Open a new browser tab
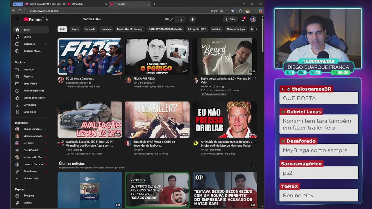372x209 pixels. pyautogui.click(x=154, y=4)
